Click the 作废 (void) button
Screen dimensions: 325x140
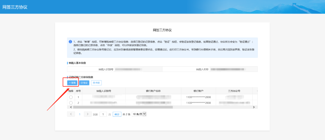tap(96, 83)
